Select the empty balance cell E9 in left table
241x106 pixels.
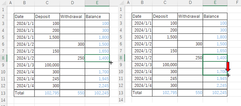coord(97,65)
